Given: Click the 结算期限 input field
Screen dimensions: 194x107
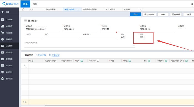Looking at the screenshot, I should pyautogui.click(x=185, y=29).
